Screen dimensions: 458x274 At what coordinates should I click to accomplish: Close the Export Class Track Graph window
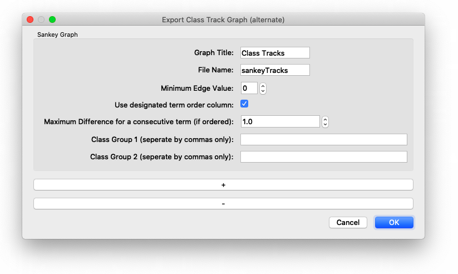(x=30, y=19)
